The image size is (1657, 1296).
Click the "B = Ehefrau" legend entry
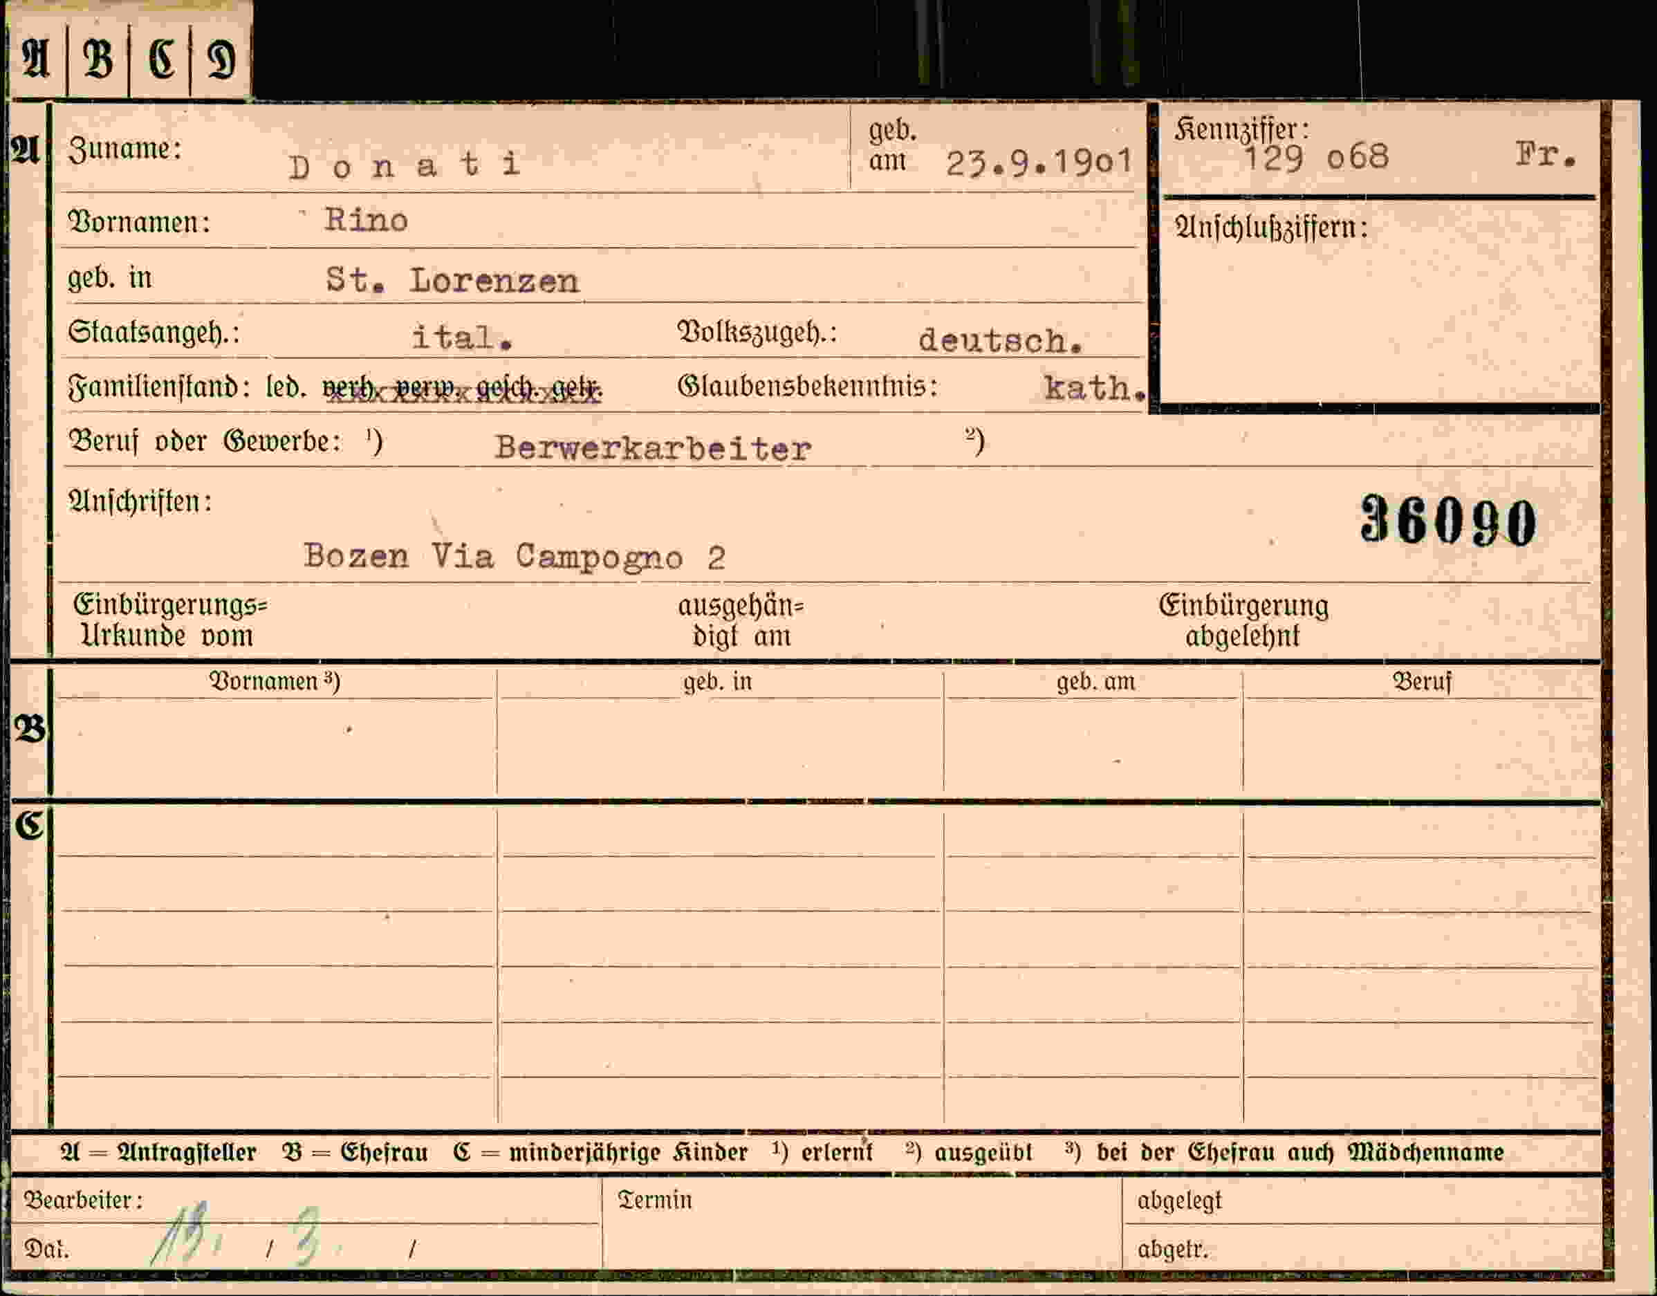(x=355, y=1152)
